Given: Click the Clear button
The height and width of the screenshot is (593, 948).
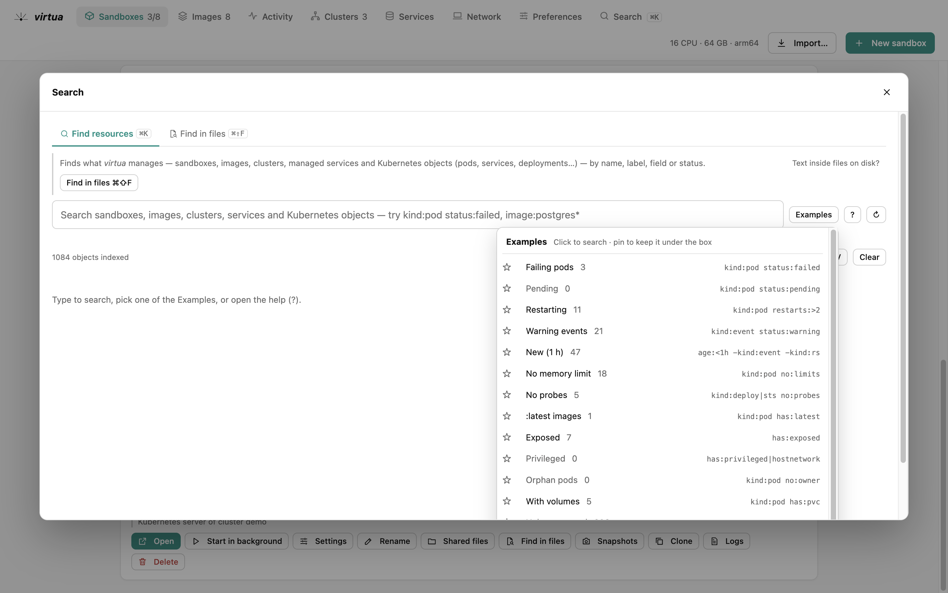Looking at the screenshot, I should (869, 257).
